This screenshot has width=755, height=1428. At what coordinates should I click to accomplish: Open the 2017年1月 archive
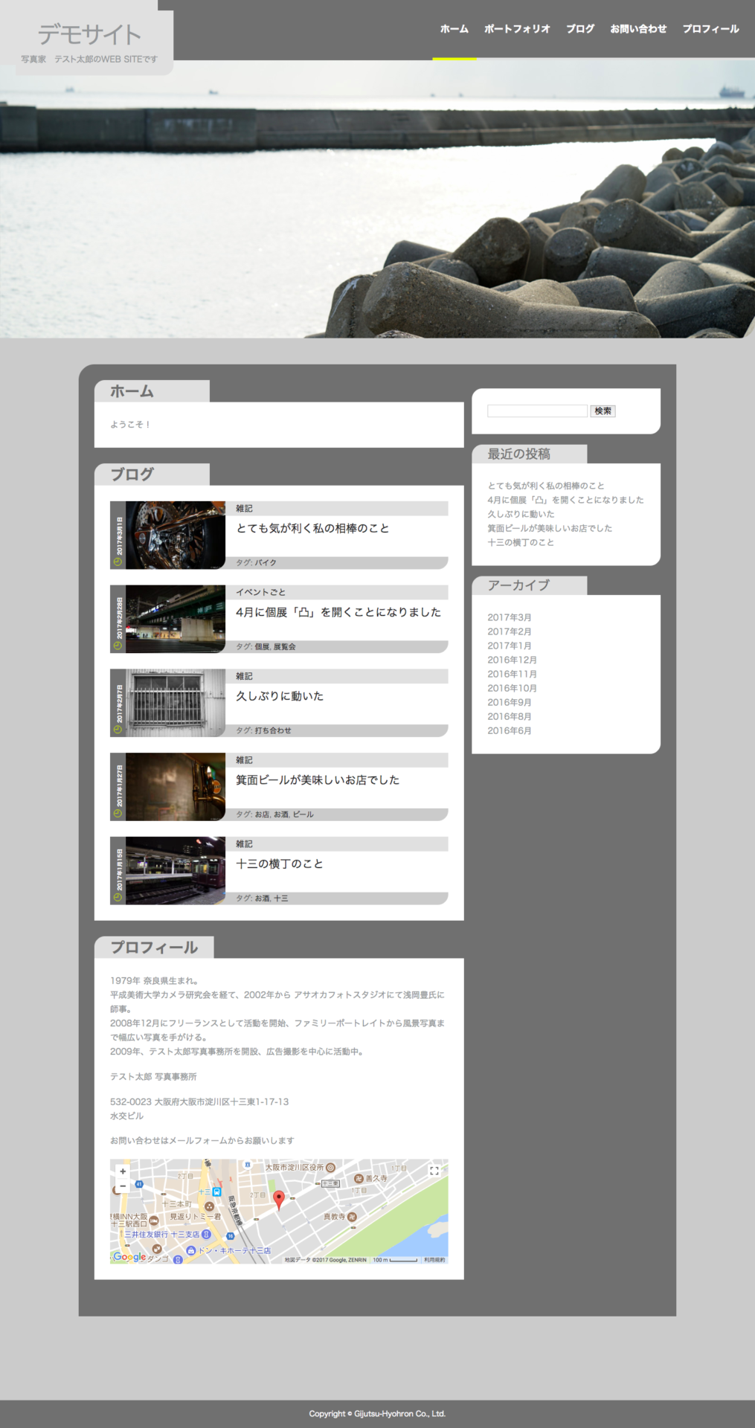click(510, 646)
